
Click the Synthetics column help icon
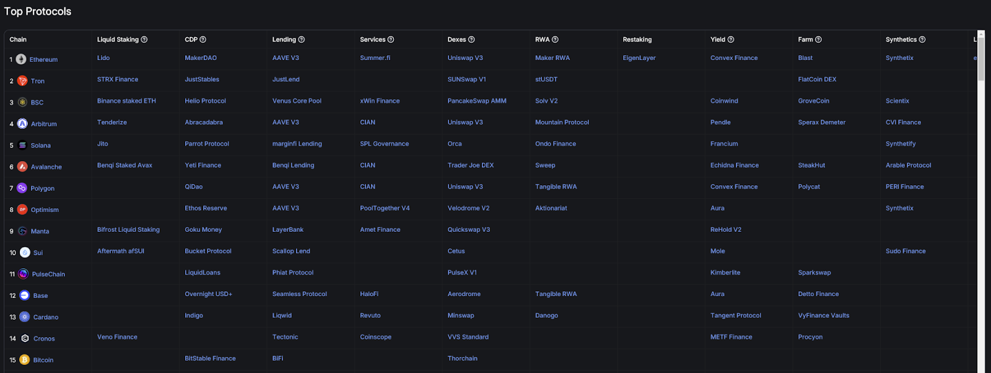(922, 40)
